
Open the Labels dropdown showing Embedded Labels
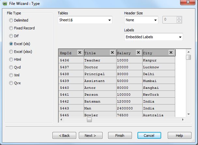tap(154, 37)
